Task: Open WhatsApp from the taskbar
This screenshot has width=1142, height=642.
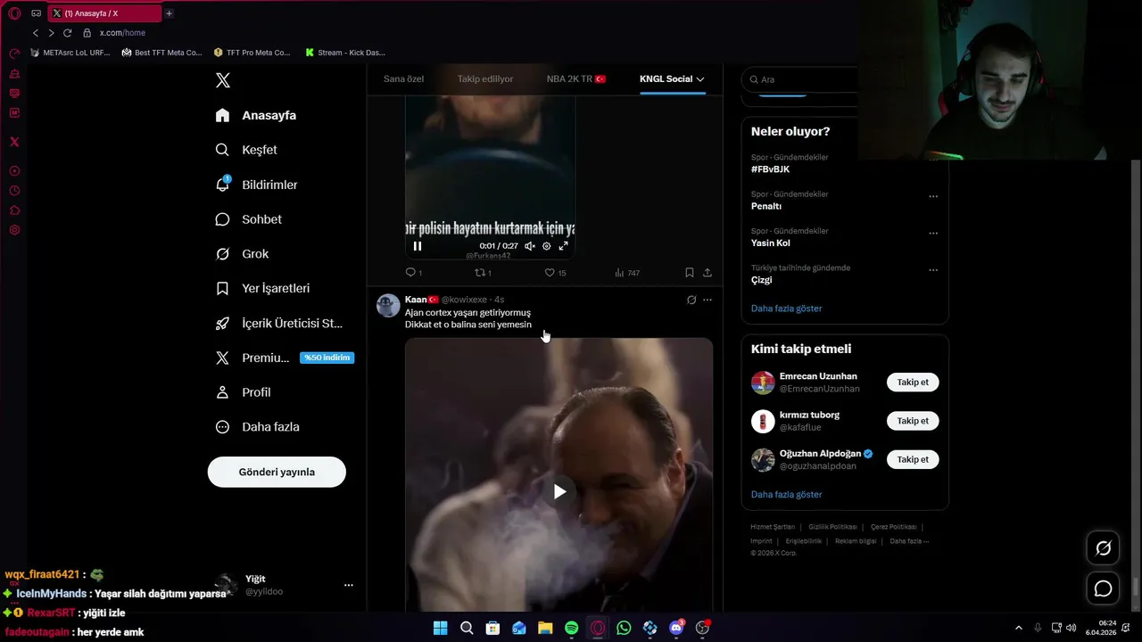Action: click(624, 628)
